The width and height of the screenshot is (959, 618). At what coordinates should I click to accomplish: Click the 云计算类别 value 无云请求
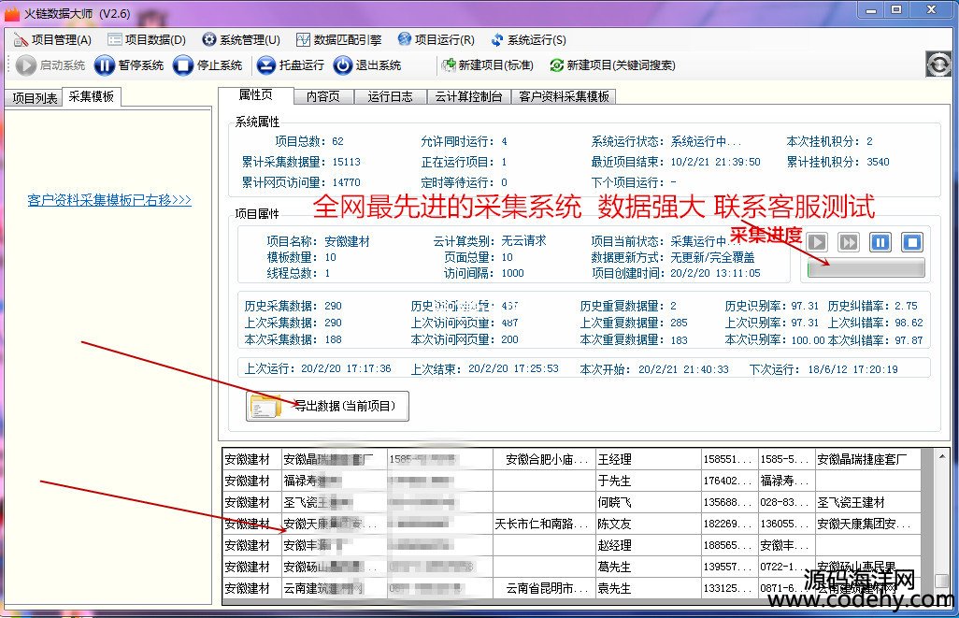click(x=523, y=241)
